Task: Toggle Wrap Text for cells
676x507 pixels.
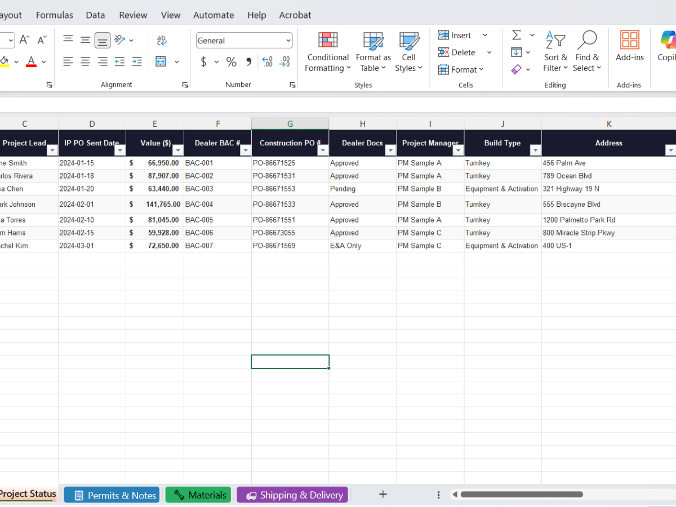Action: point(162,40)
